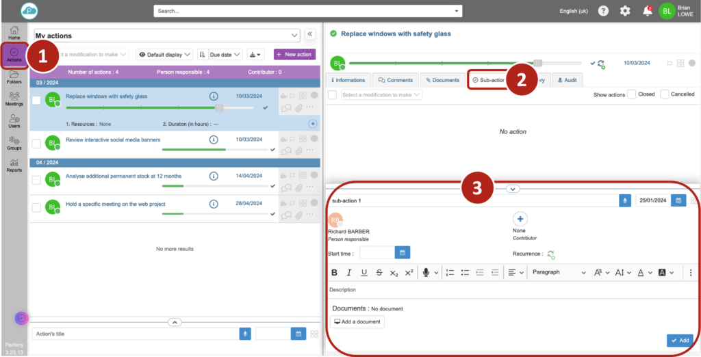
Task: Open the Paragraph style dropdown
Action: (x=559, y=272)
